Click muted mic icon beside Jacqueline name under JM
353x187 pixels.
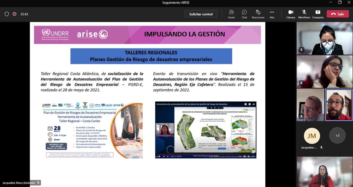pyautogui.click(x=322, y=148)
